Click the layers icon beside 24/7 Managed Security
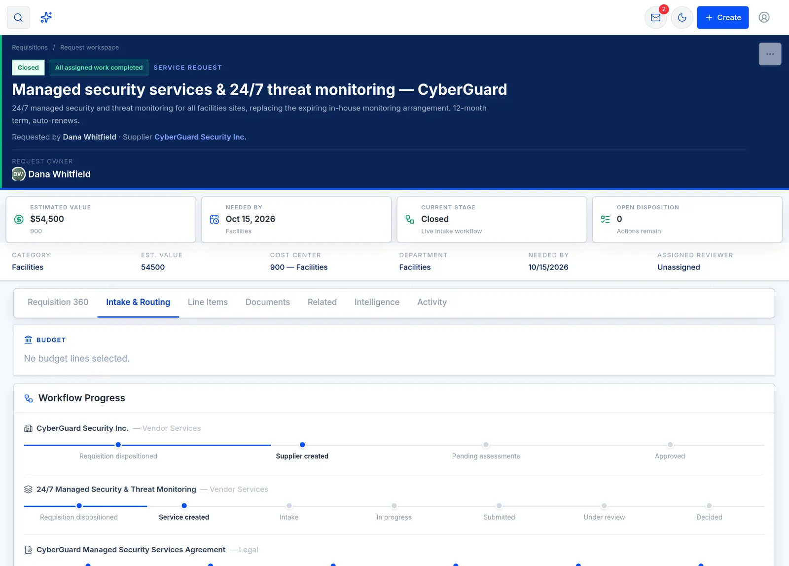The image size is (789, 566). (x=28, y=490)
